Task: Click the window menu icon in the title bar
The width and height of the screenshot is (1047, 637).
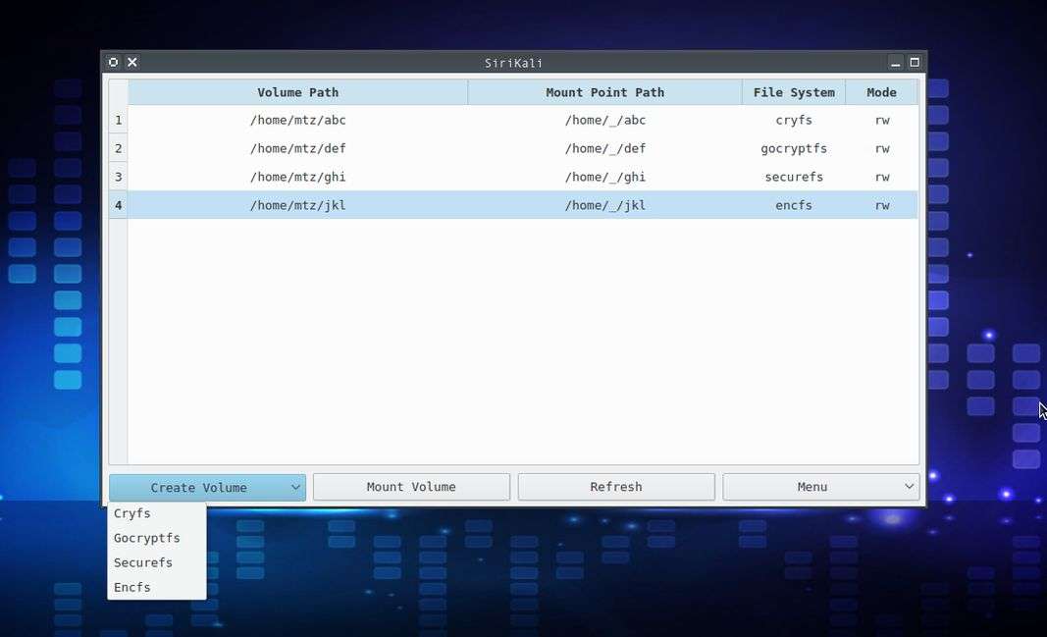Action: point(114,62)
